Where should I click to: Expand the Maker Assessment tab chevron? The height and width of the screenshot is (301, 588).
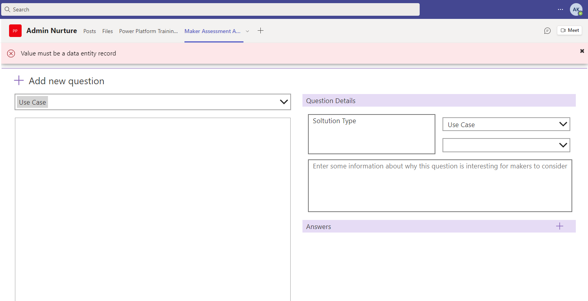[247, 31]
